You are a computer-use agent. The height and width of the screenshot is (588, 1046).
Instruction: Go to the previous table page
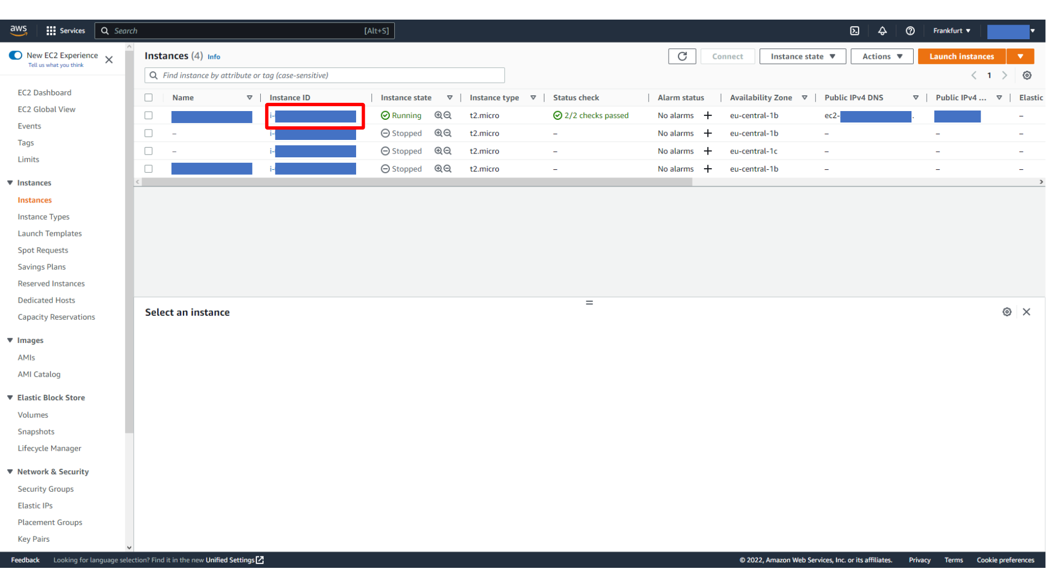(974, 75)
